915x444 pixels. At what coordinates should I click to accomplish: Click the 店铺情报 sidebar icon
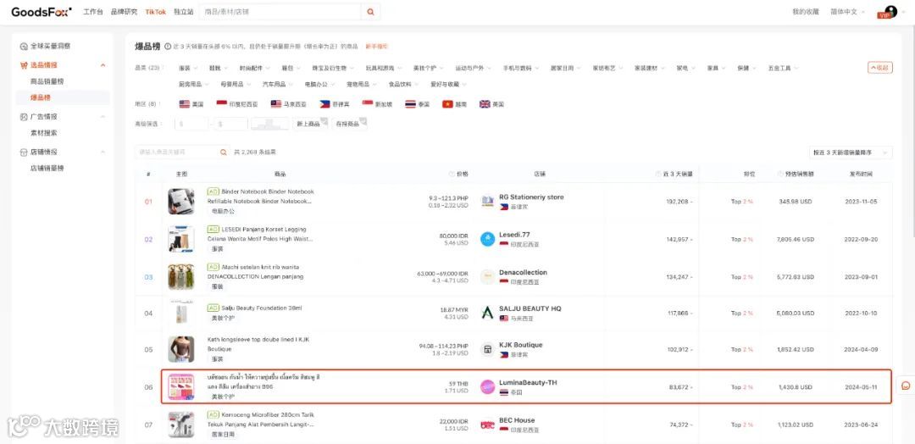24,153
